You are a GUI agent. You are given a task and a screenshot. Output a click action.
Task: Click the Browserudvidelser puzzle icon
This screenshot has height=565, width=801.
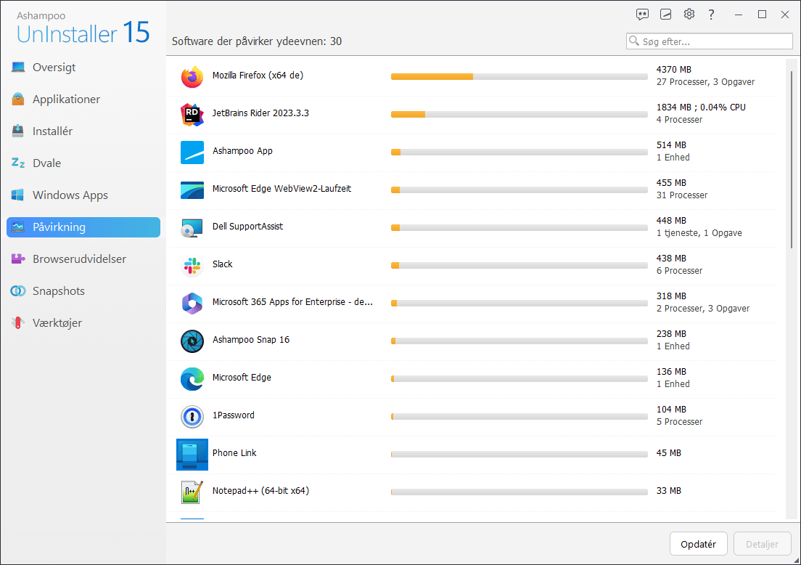click(x=18, y=259)
